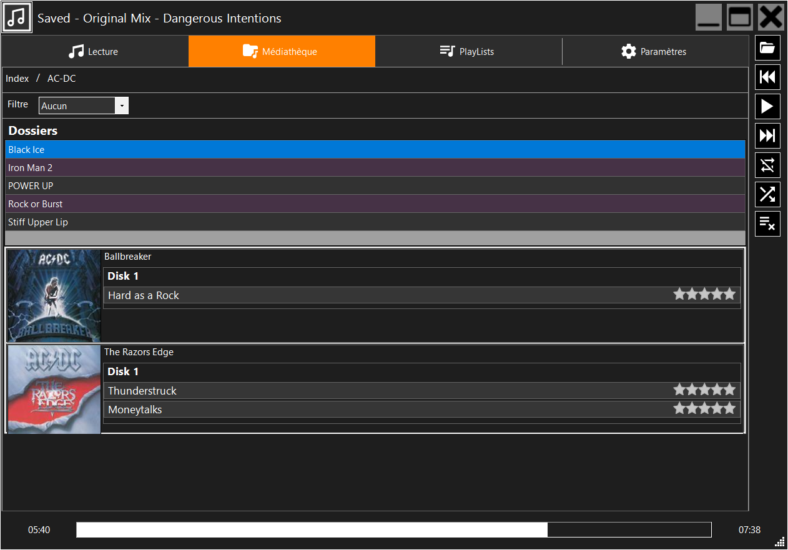Rate Moneytalks five stars
The width and height of the screenshot is (788, 550).
(729, 408)
